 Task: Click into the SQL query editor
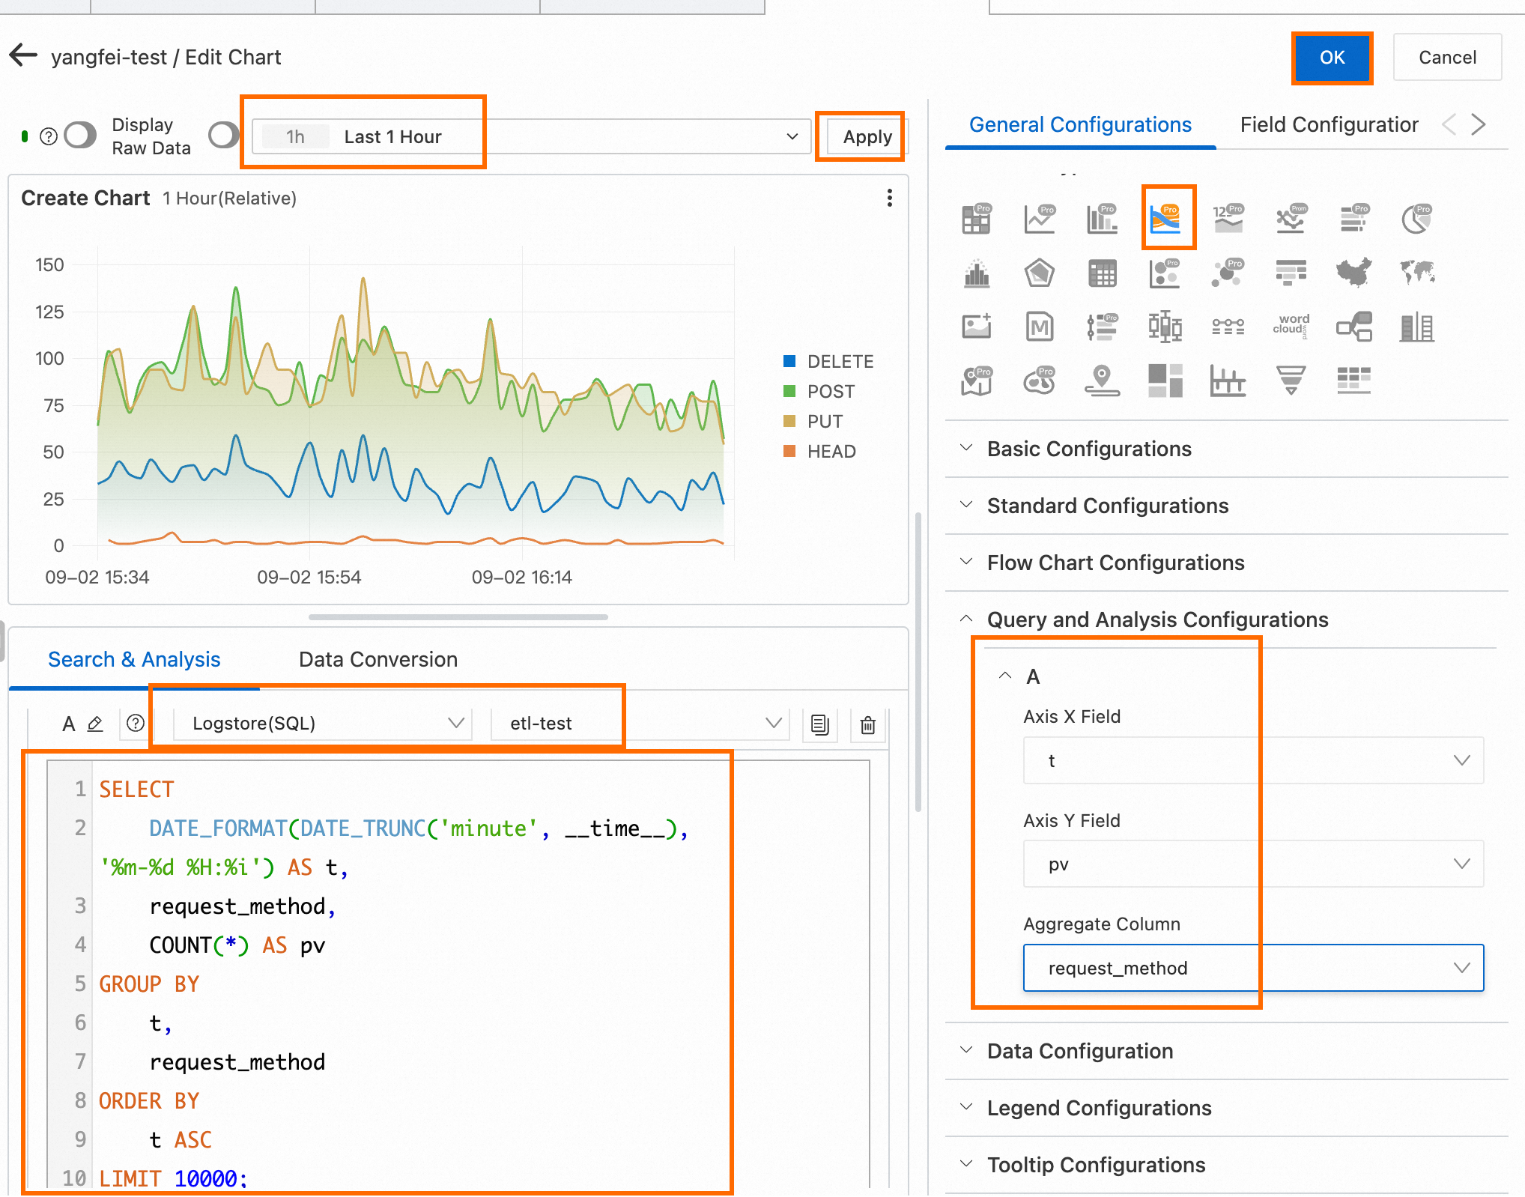point(458,974)
